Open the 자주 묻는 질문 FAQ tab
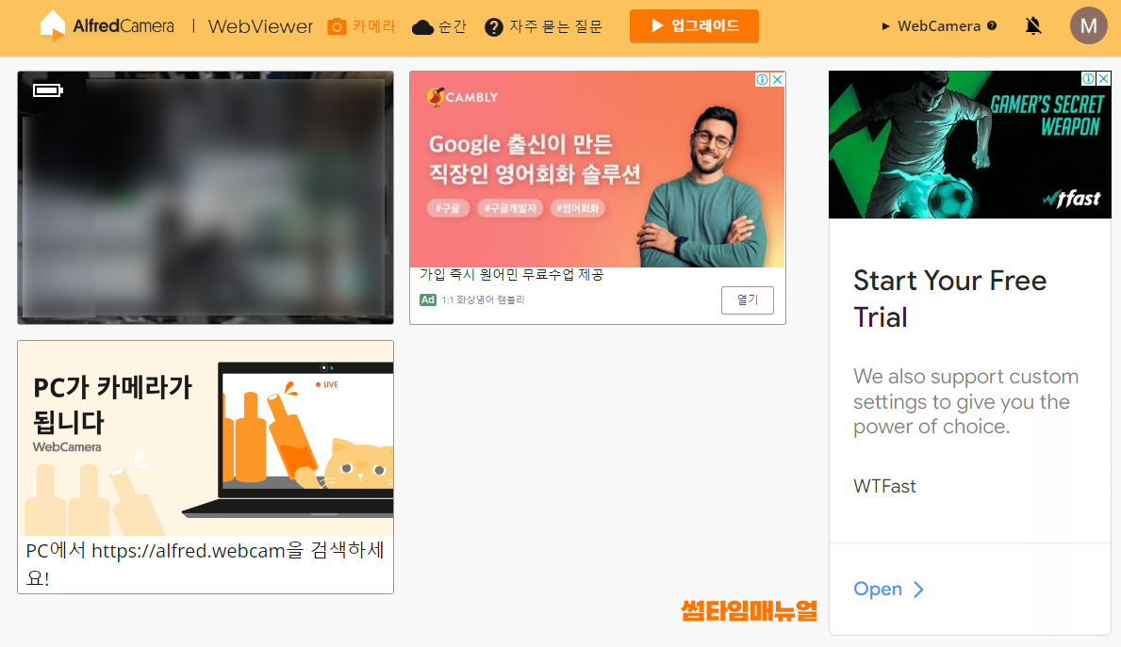This screenshot has width=1121, height=647. click(543, 26)
